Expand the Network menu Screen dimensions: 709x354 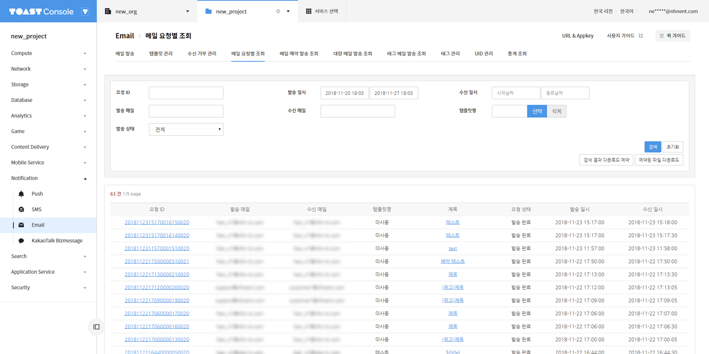(48, 69)
